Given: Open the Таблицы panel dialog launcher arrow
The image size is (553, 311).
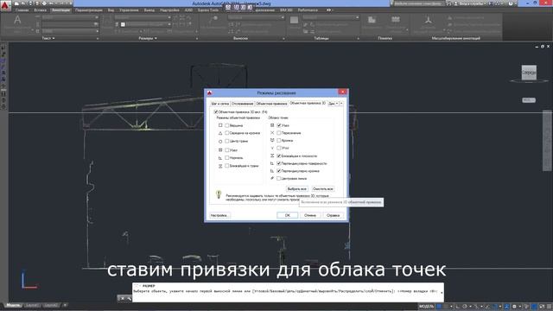Looking at the screenshot, I should pos(358,38).
